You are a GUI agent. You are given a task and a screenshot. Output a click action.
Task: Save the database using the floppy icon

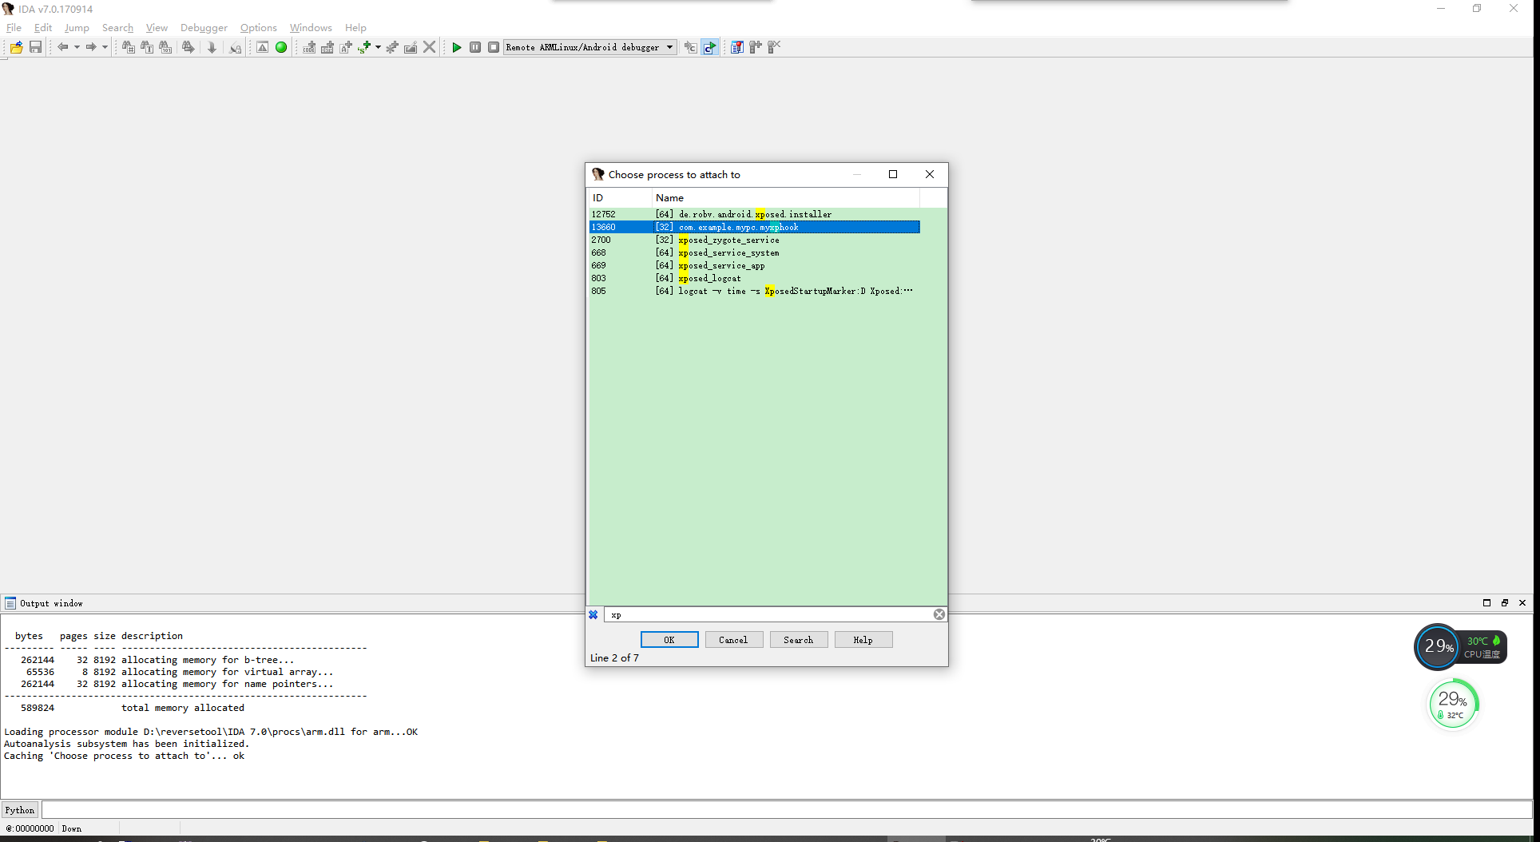pos(35,47)
